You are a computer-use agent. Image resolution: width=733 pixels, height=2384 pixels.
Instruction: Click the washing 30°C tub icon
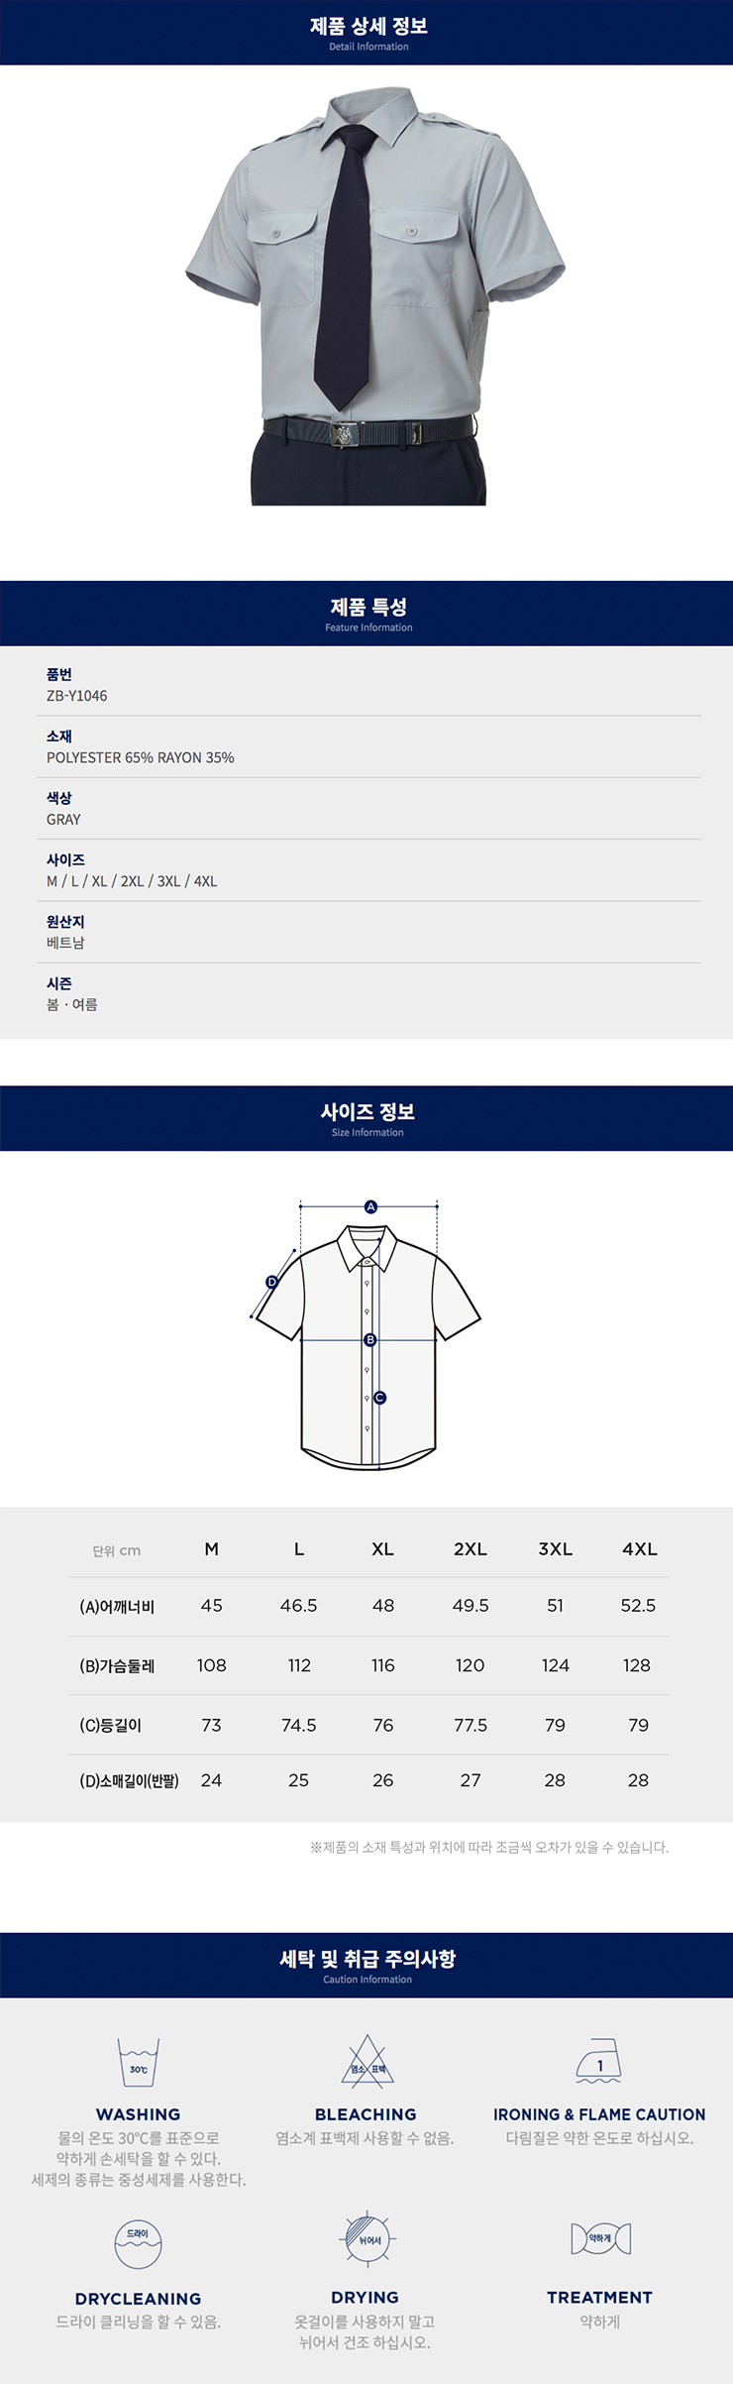[x=138, y=2063]
